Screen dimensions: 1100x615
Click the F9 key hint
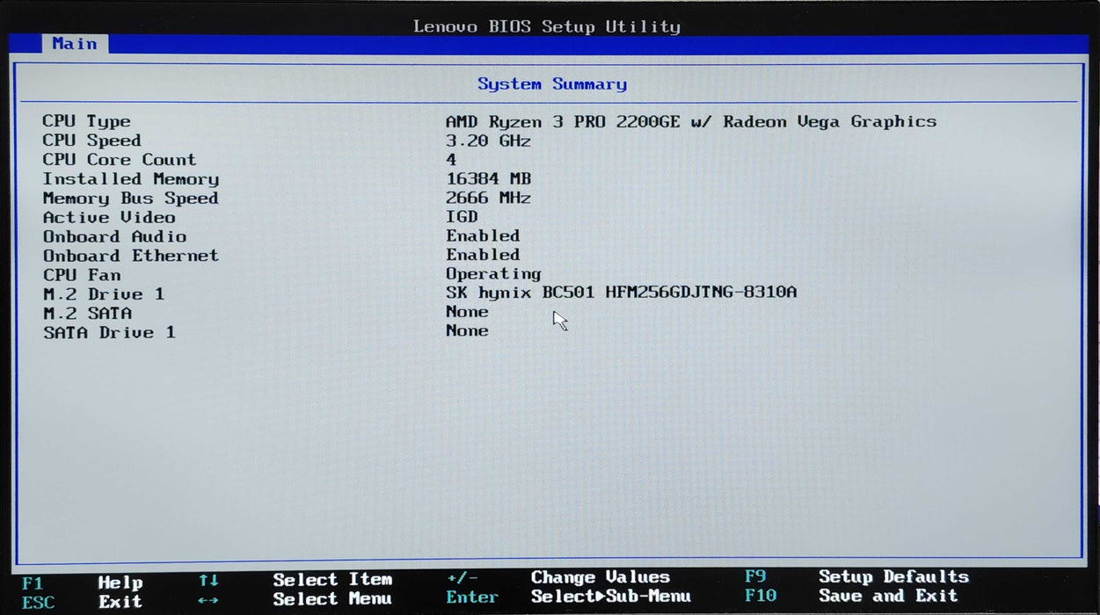click(755, 577)
